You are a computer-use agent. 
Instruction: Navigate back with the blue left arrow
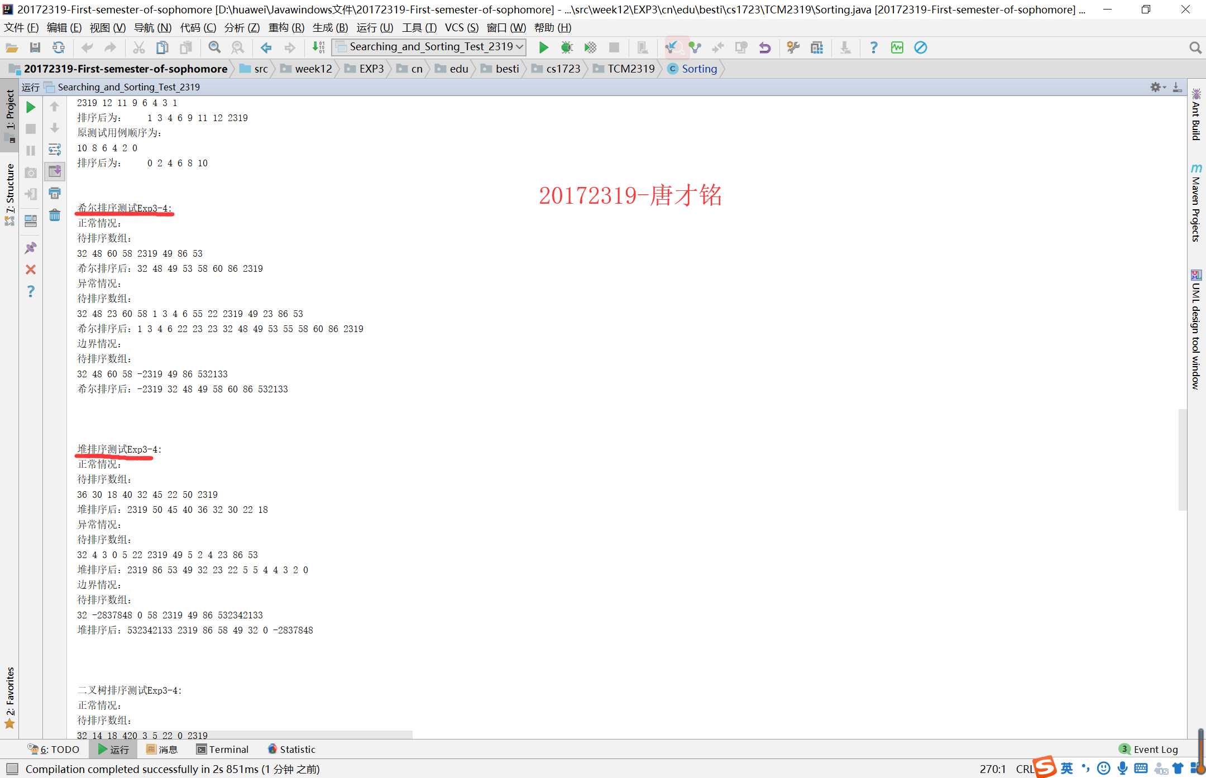266,48
